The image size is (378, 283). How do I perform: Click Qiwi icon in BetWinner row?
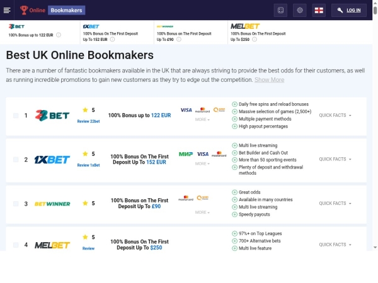pyautogui.click(x=203, y=198)
